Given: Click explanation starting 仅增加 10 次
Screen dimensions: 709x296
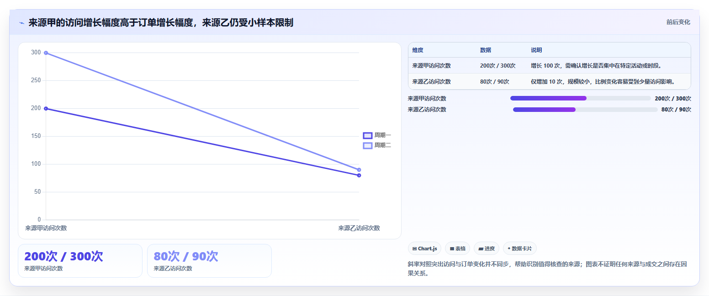Looking at the screenshot, I should pos(603,82).
